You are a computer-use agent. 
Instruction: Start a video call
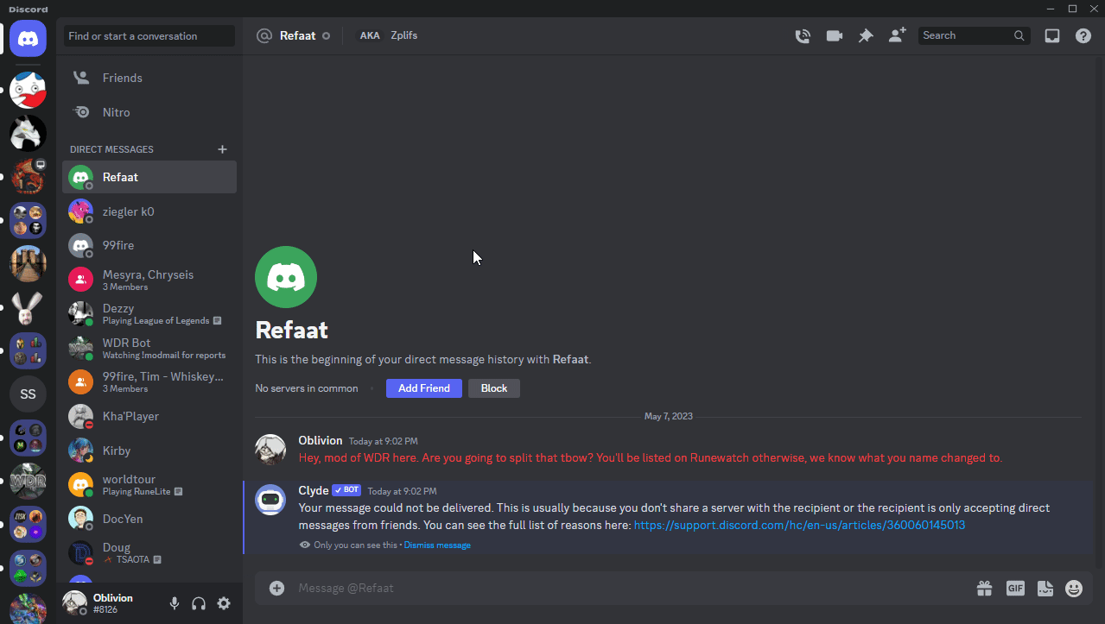tap(834, 36)
